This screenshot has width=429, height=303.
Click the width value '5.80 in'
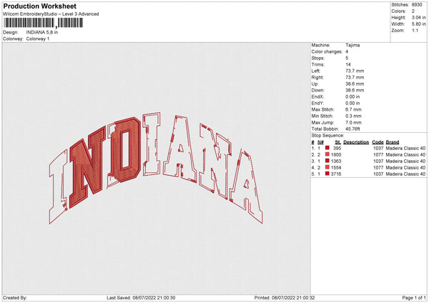point(418,24)
